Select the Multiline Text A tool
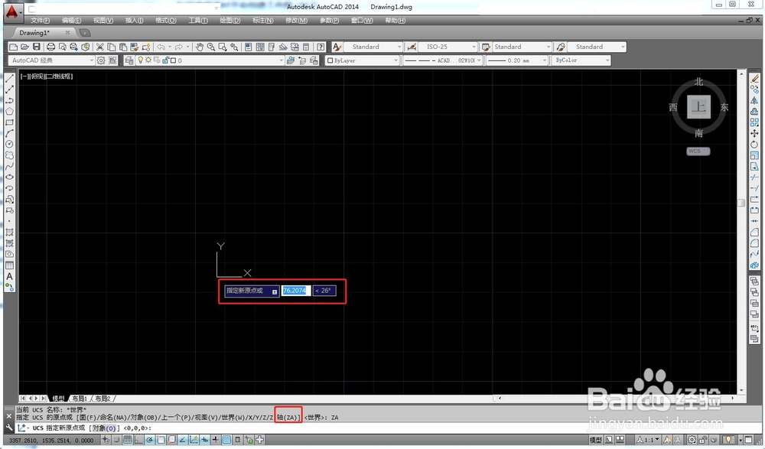This screenshot has width=765, height=449. [x=9, y=276]
